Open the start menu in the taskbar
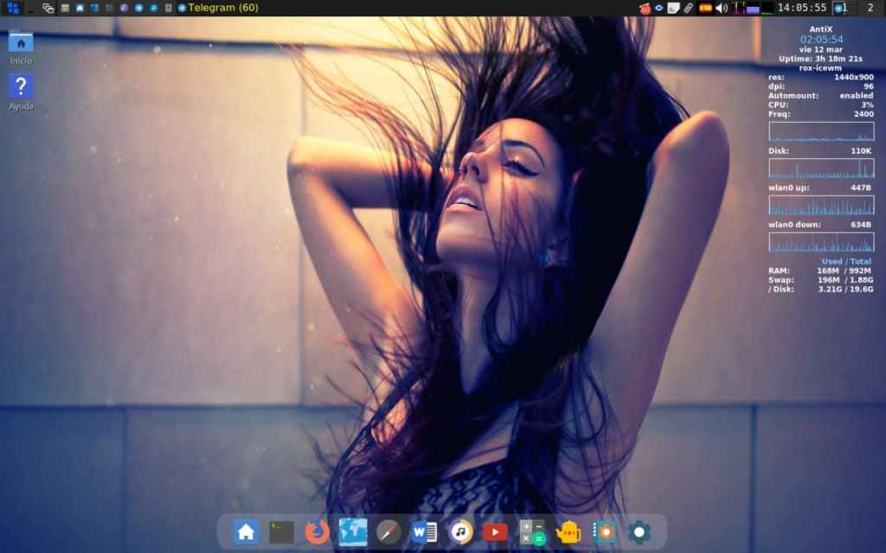The width and height of the screenshot is (886, 553). [x=12, y=8]
